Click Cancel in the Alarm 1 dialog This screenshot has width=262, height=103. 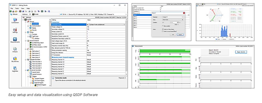(x=180, y=35)
